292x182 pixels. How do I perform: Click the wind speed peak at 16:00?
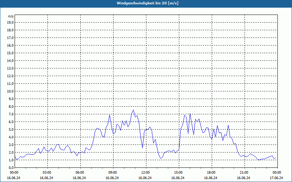click(190, 114)
